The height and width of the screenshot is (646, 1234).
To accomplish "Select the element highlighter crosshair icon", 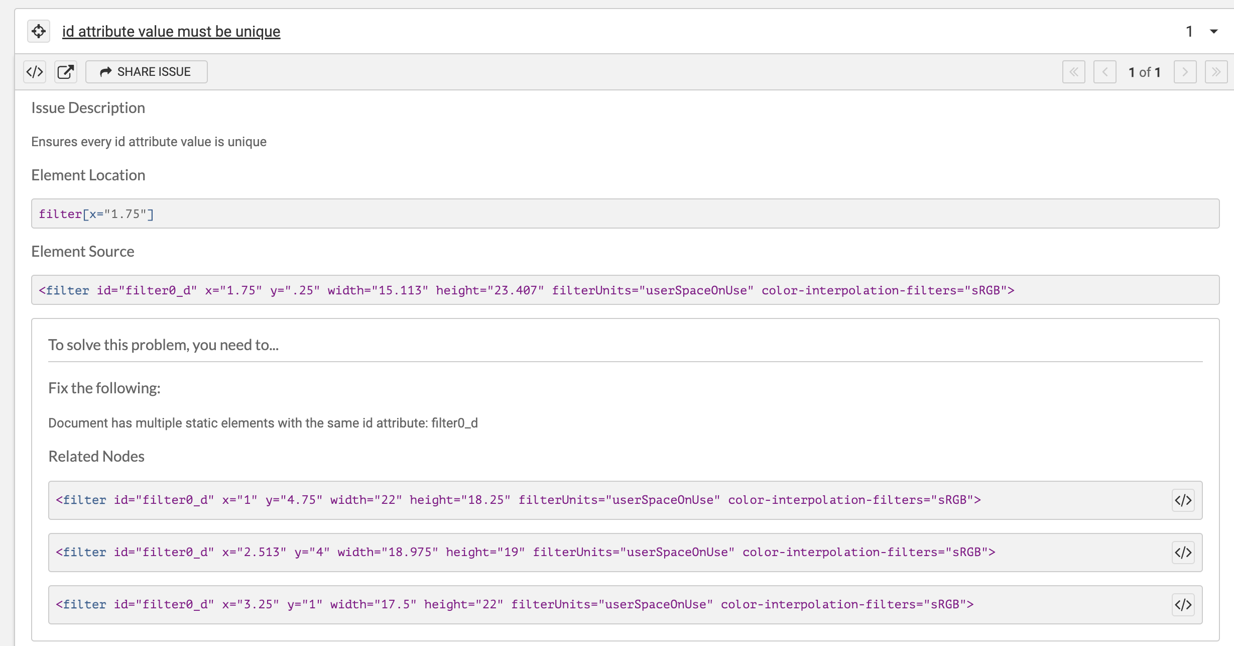I will point(39,31).
